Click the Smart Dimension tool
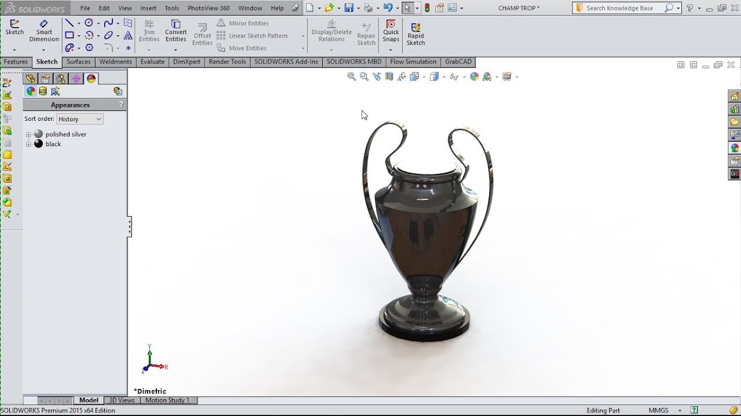Screen dimensions: 741x416 (44, 31)
